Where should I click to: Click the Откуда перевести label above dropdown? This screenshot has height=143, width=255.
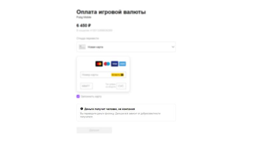pyautogui.click(x=88, y=38)
